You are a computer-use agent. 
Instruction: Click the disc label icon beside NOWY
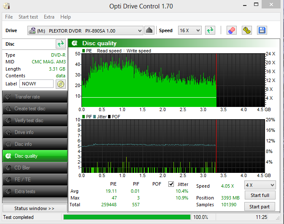[60, 84]
